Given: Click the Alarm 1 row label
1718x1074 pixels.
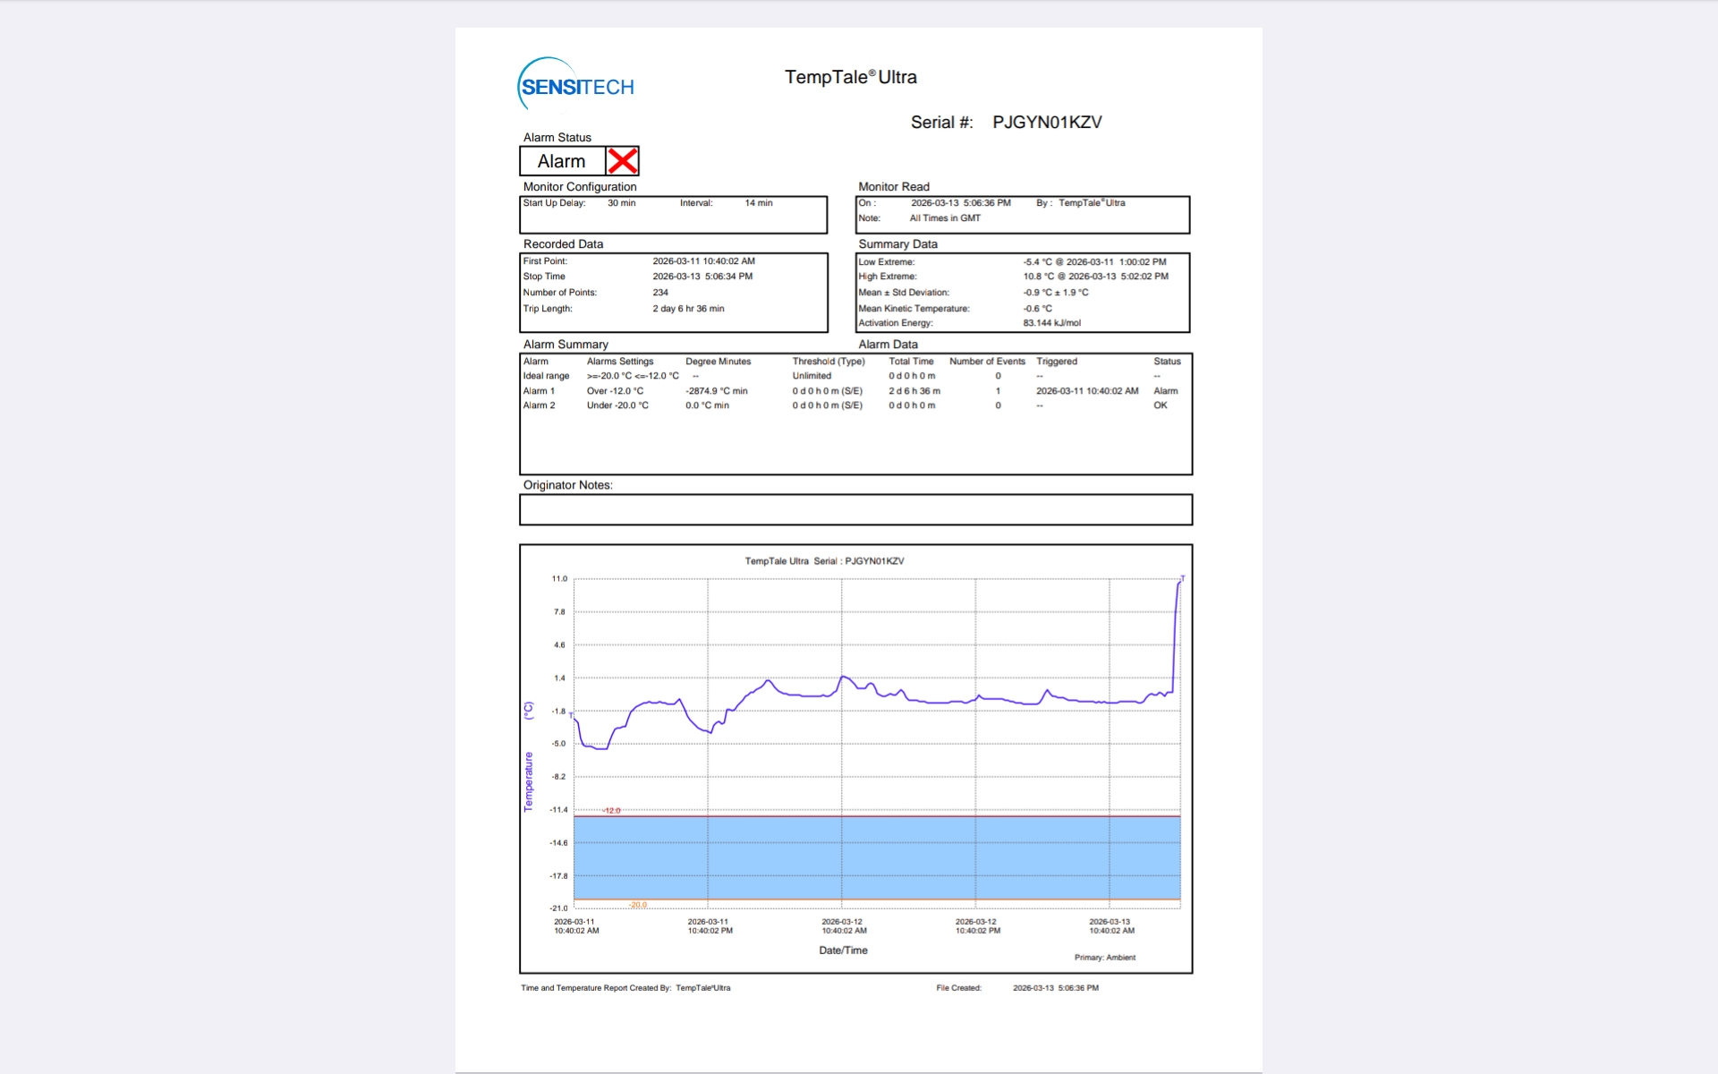Looking at the screenshot, I should coord(539,391).
